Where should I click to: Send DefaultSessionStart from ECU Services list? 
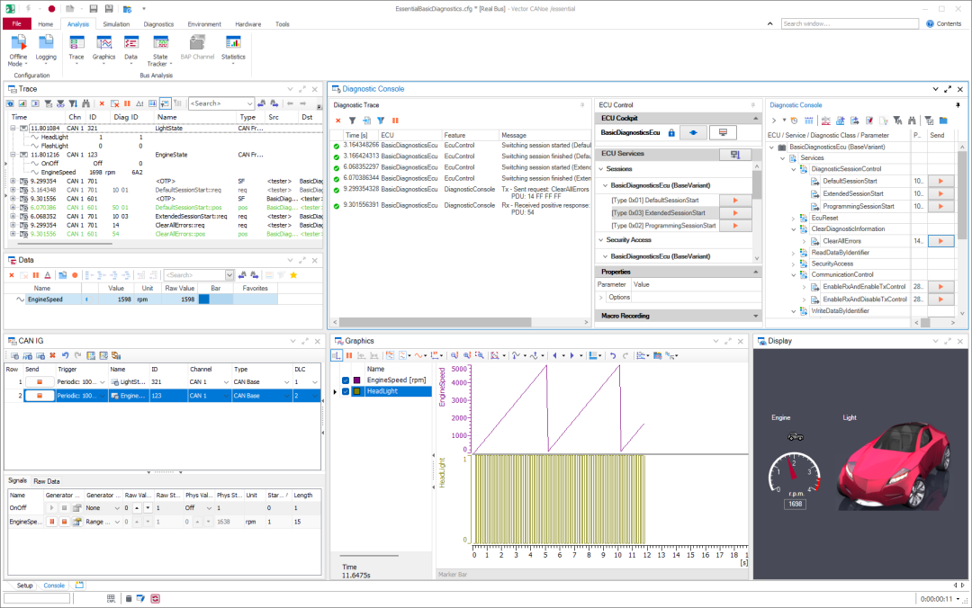coord(735,201)
